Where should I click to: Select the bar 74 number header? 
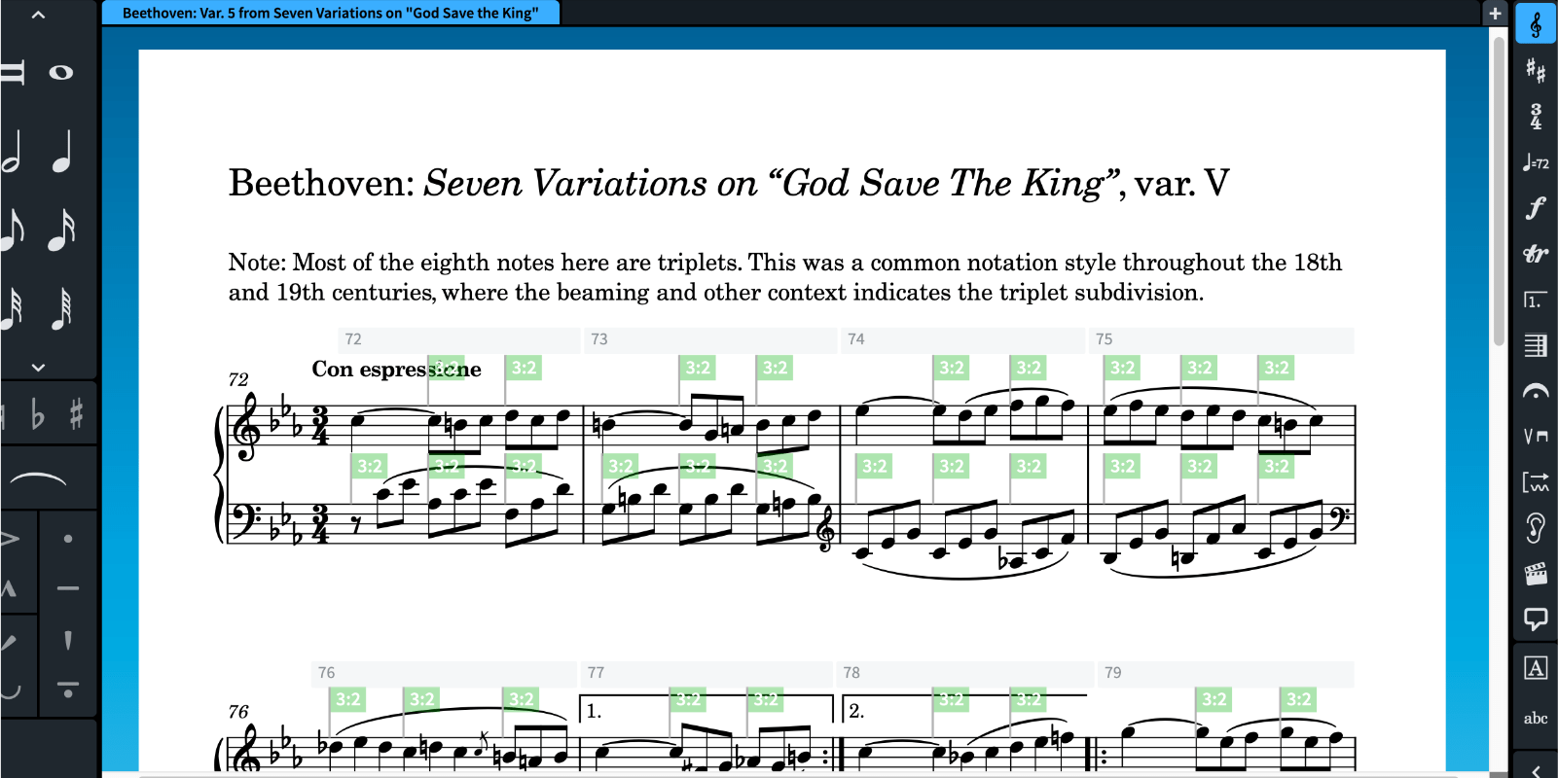[963, 339]
